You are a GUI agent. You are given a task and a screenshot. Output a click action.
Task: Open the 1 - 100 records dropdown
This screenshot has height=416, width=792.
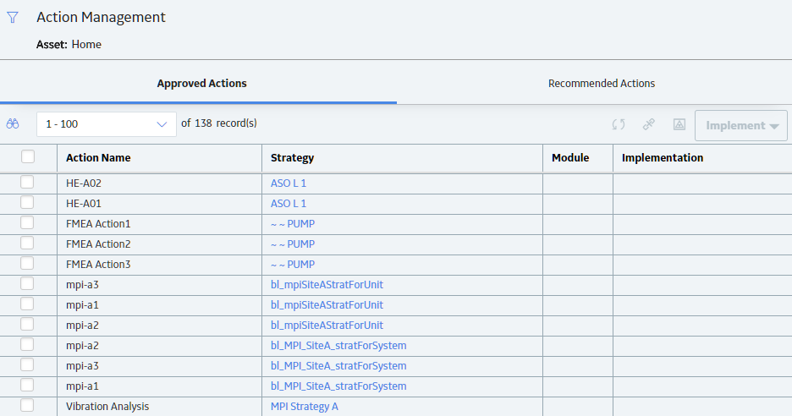pyautogui.click(x=107, y=124)
